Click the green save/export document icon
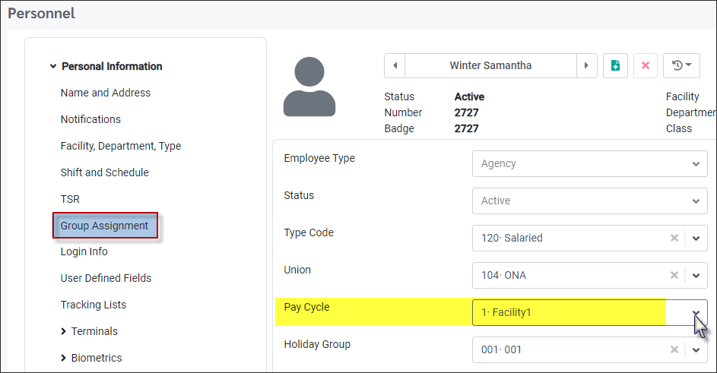Screen dimensions: 717x373 615,66
